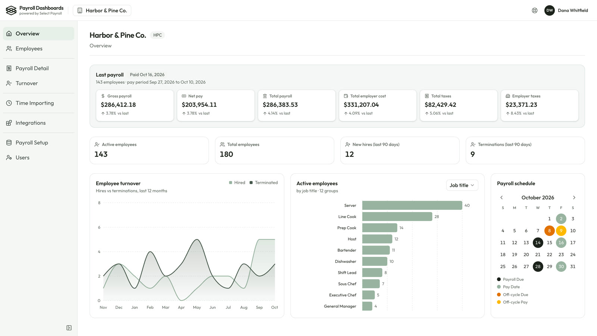Open the Harbor & Pine Co. company selector
The height and width of the screenshot is (336, 597).
click(102, 10)
